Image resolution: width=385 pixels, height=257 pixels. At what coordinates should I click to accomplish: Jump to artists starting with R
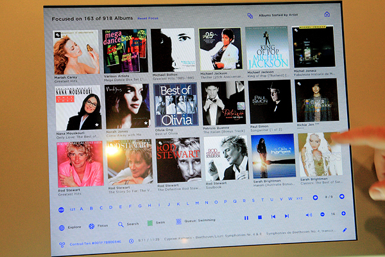244,200
